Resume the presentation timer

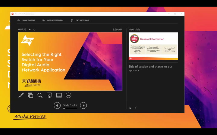(x=30, y=30)
